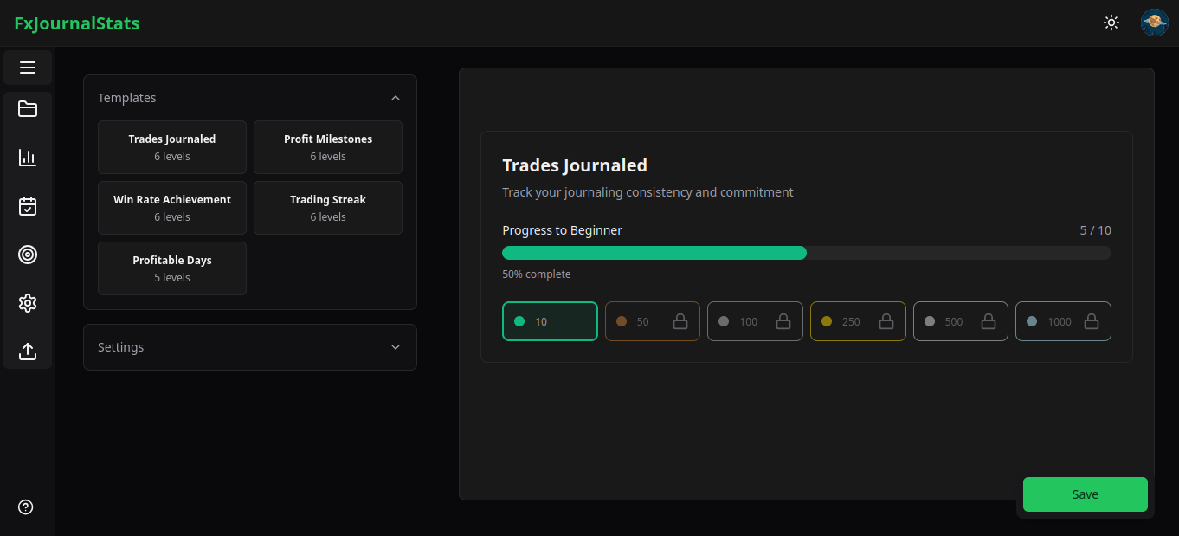The width and height of the screenshot is (1179, 536).
Task: Choose the Win Rate Achievement template
Action: point(172,208)
